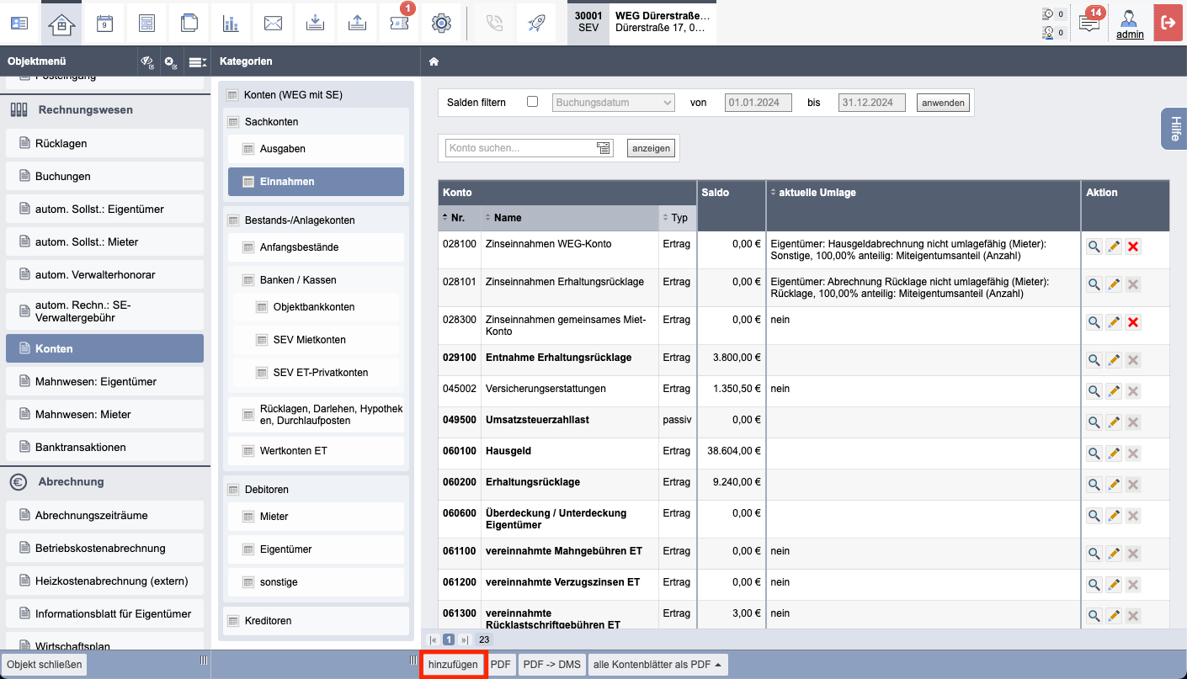Viewport: 1187px width, 679px height.
Task: Click the home breadcrumb icon
Action: pyautogui.click(x=434, y=61)
